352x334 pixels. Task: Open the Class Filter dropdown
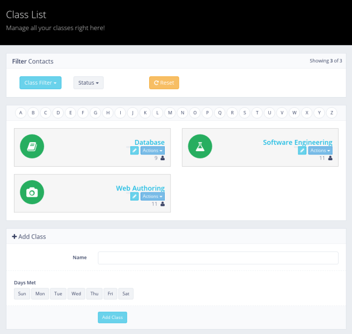[x=40, y=83]
